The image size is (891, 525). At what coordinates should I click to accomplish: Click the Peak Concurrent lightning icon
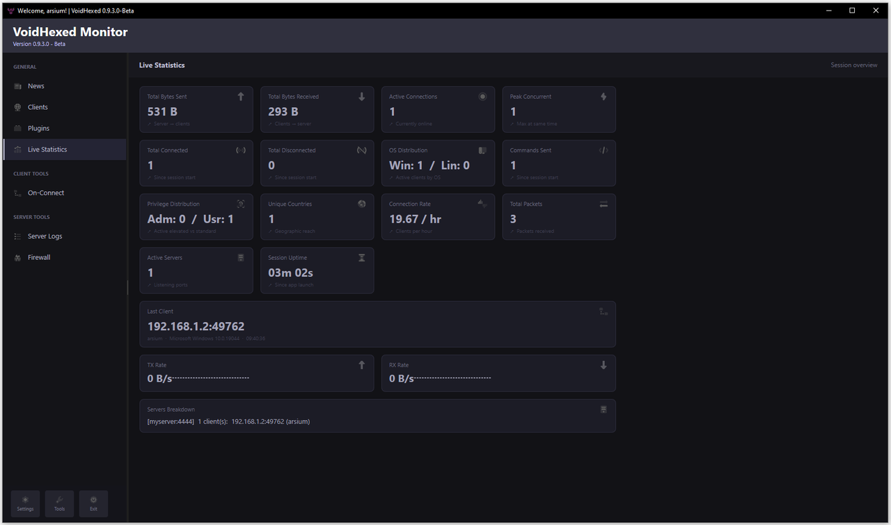604,97
